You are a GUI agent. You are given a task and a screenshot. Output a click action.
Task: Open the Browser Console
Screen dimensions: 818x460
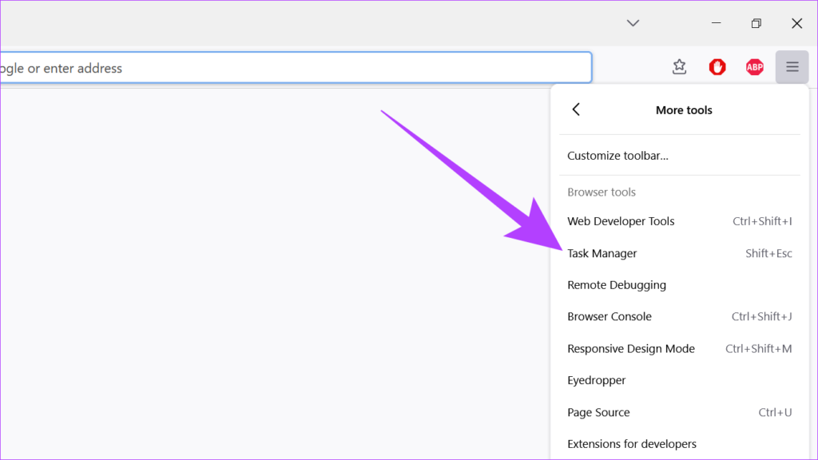click(x=610, y=316)
